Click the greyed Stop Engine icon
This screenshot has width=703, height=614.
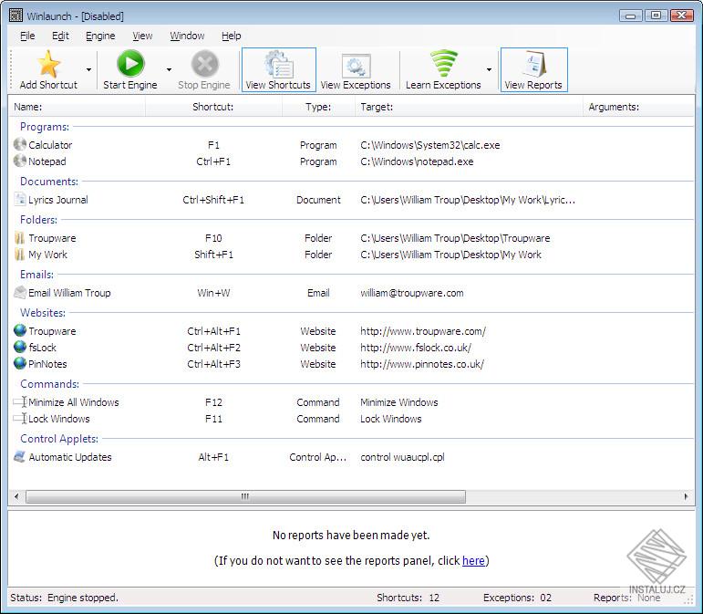pos(205,64)
